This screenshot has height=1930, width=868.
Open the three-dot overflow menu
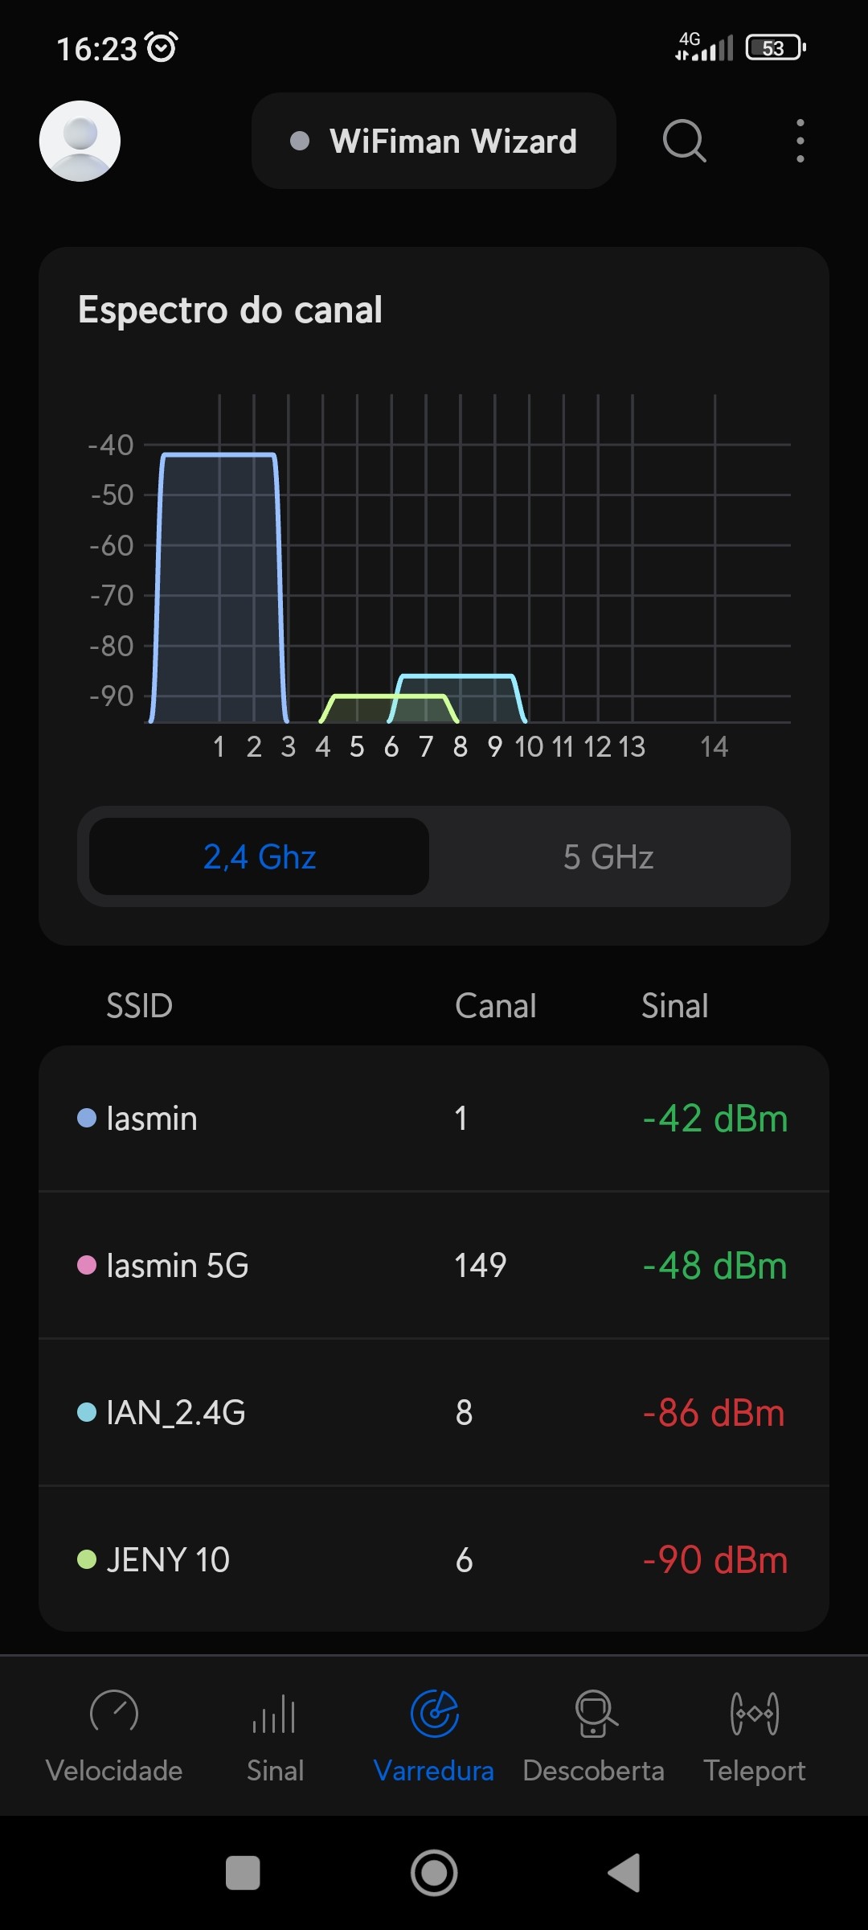coord(800,142)
